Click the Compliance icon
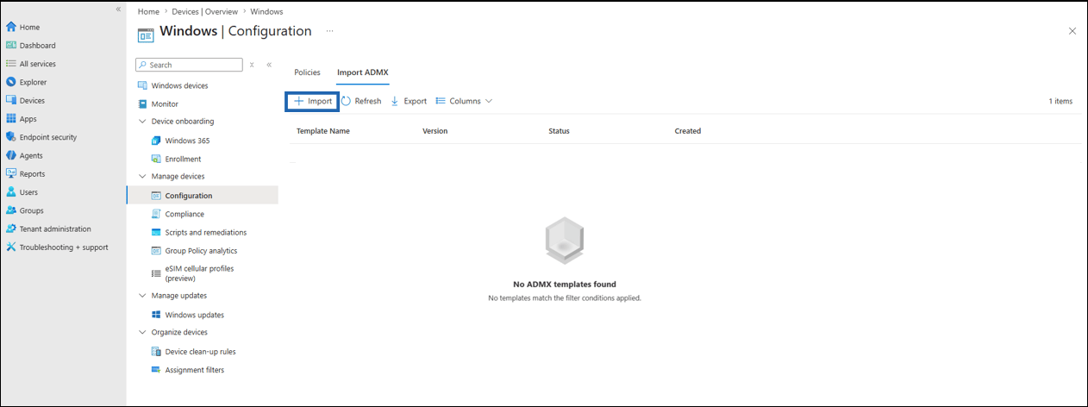Image resolution: width=1088 pixels, height=407 pixels. 156,214
